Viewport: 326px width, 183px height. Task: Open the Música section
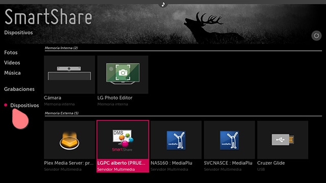pyautogui.click(x=12, y=73)
